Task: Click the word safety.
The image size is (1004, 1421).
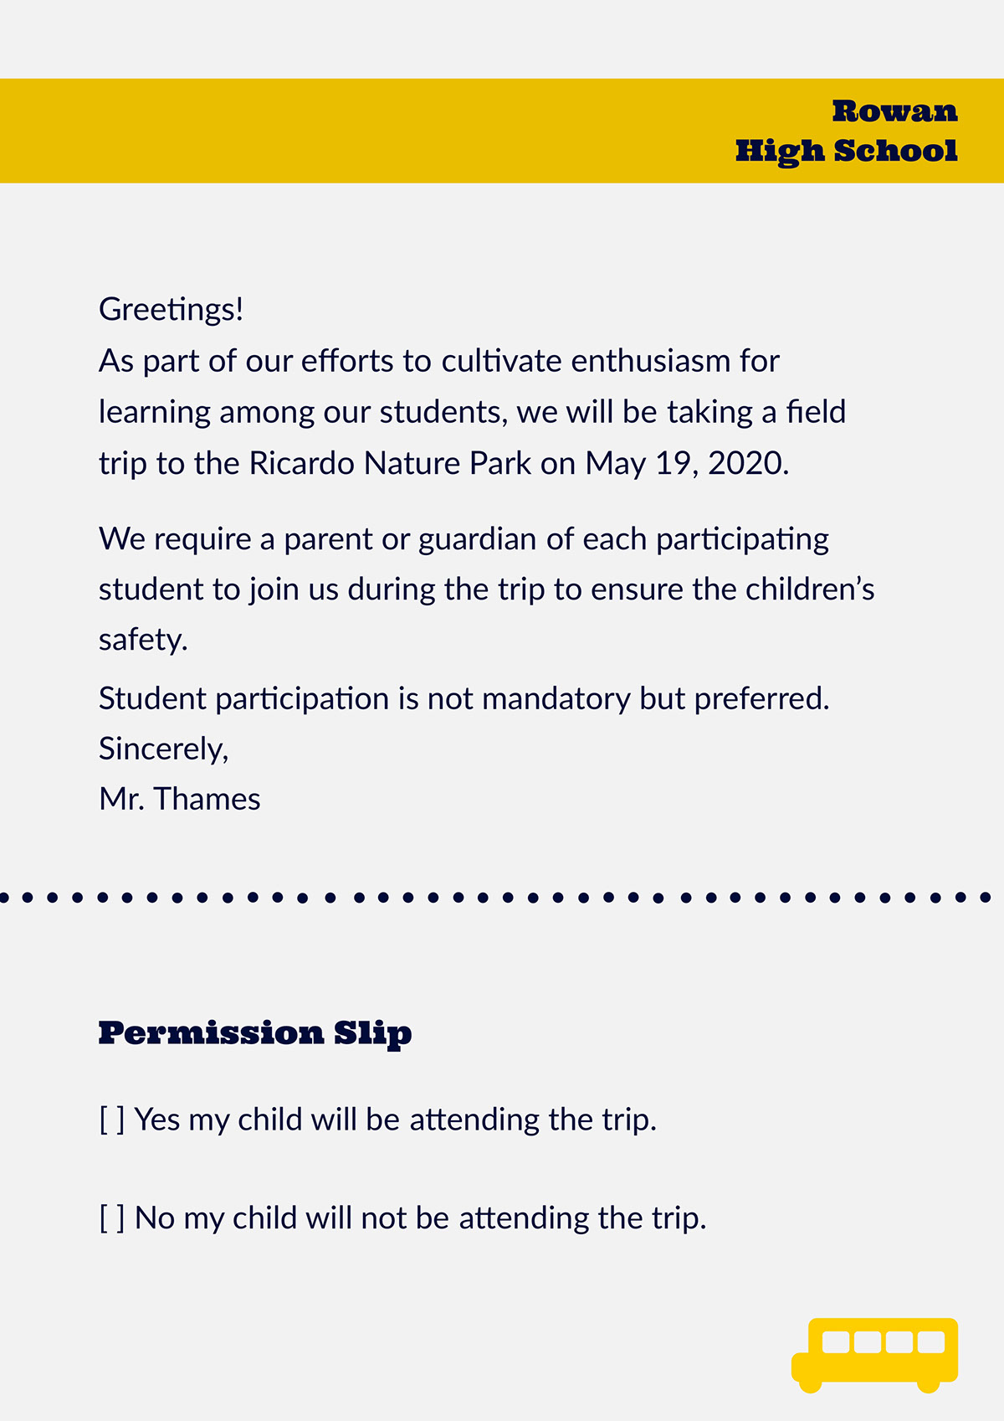Action: point(143,641)
